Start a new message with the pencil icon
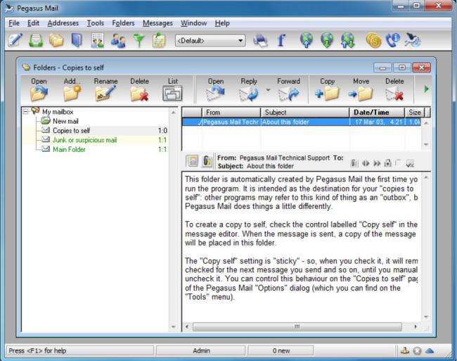Screen dimensions: 457x361 coord(15,40)
